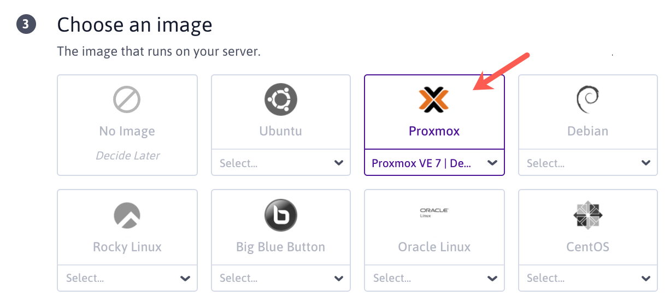Screen dimensions: 670x307
Task: Click the No Image prohibited icon
Action: [127, 101]
